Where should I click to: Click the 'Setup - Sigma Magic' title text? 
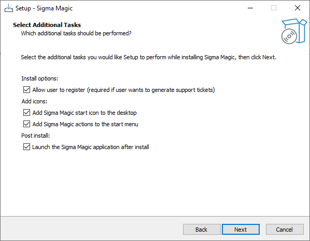[x=44, y=8]
